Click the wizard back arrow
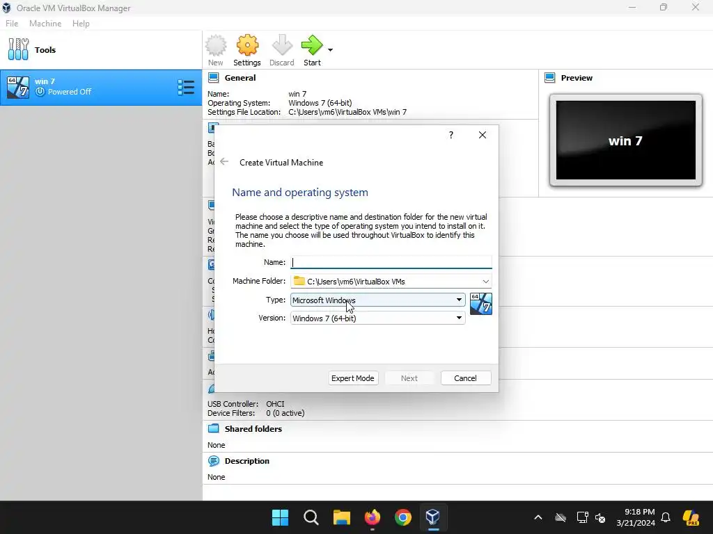 (224, 161)
